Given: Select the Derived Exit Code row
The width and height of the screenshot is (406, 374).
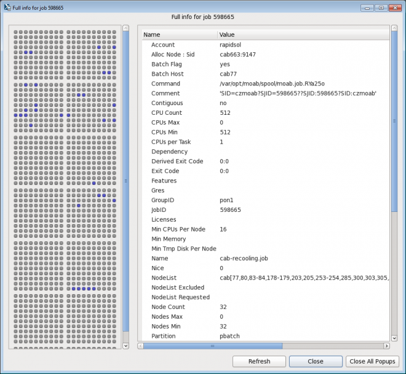Looking at the screenshot, I should point(266,162).
